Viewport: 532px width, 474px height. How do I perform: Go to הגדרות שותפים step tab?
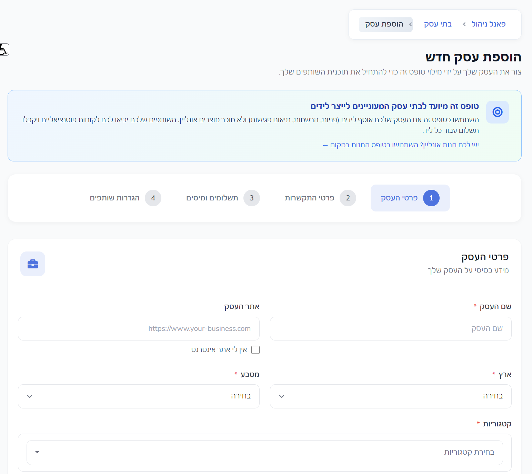click(x=115, y=198)
